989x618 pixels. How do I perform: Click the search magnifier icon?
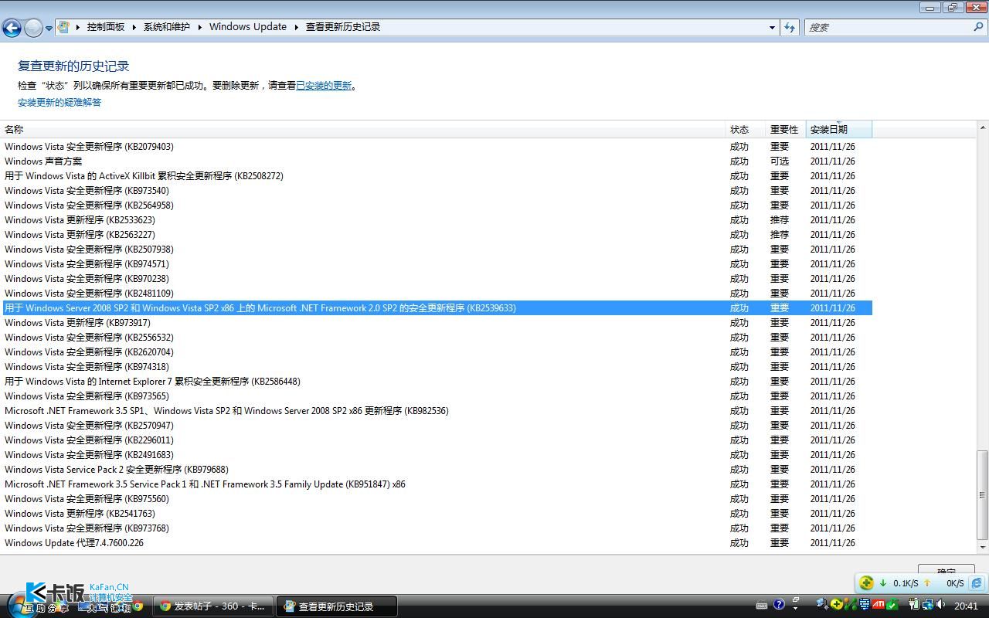[x=978, y=27]
